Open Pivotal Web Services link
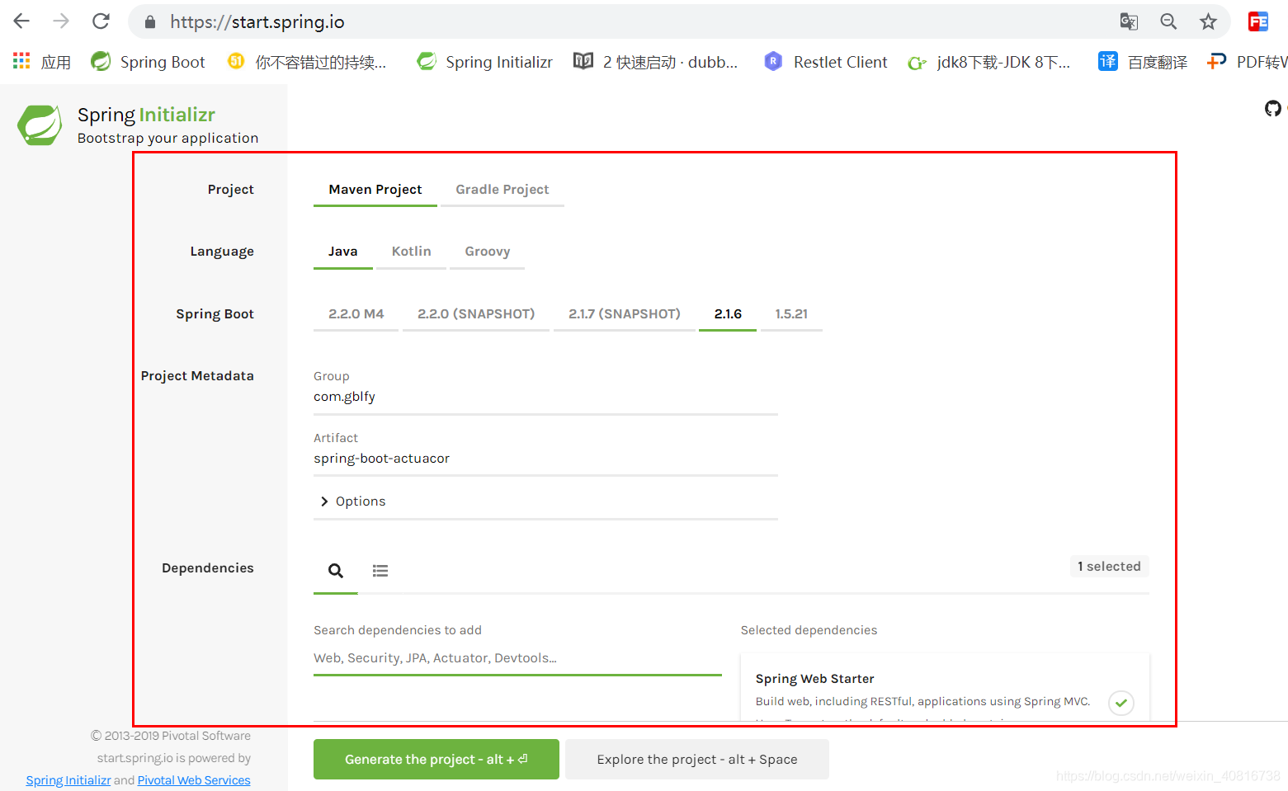Image resolution: width=1288 pixels, height=791 pixels. coord(194,780)
